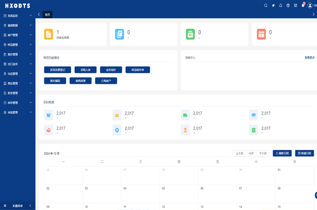This screenshot has height=210, width=317.
Task: Click the green archive box card icon
Action: coord(190,34)
